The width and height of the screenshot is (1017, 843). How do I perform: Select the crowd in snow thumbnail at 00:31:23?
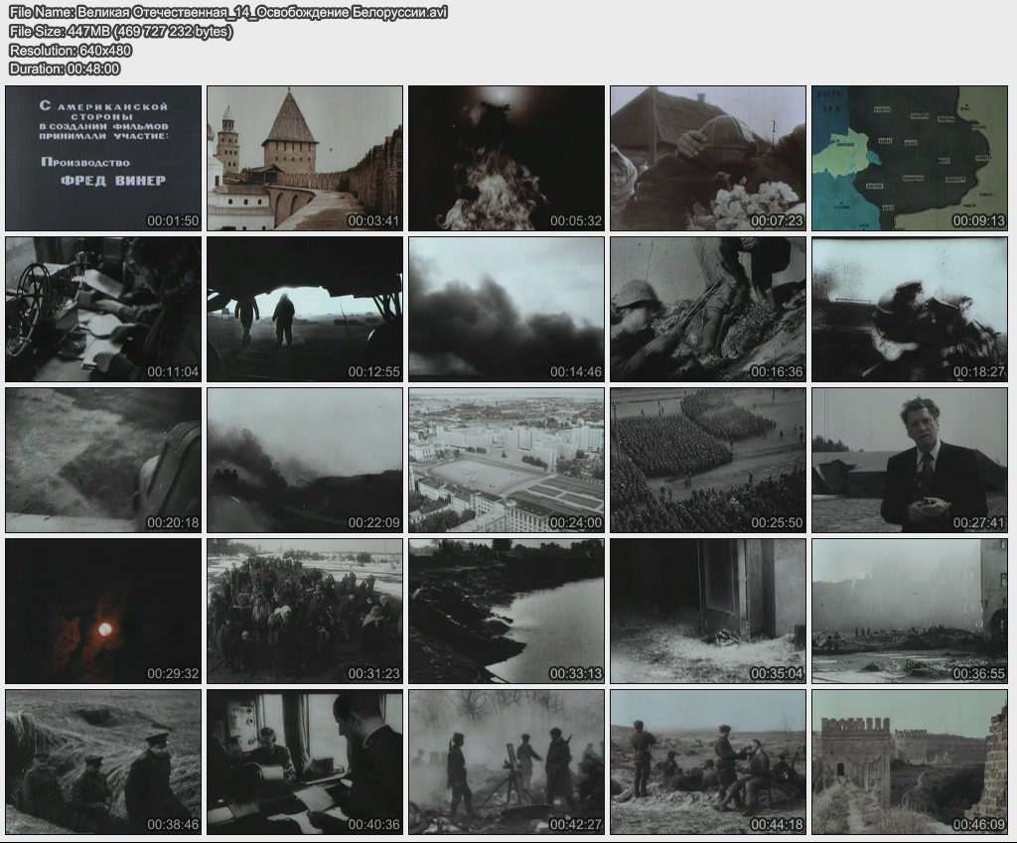pos(305,611)
